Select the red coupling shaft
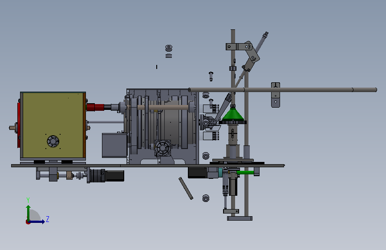The image size is (386, 250). click(95, 107)
